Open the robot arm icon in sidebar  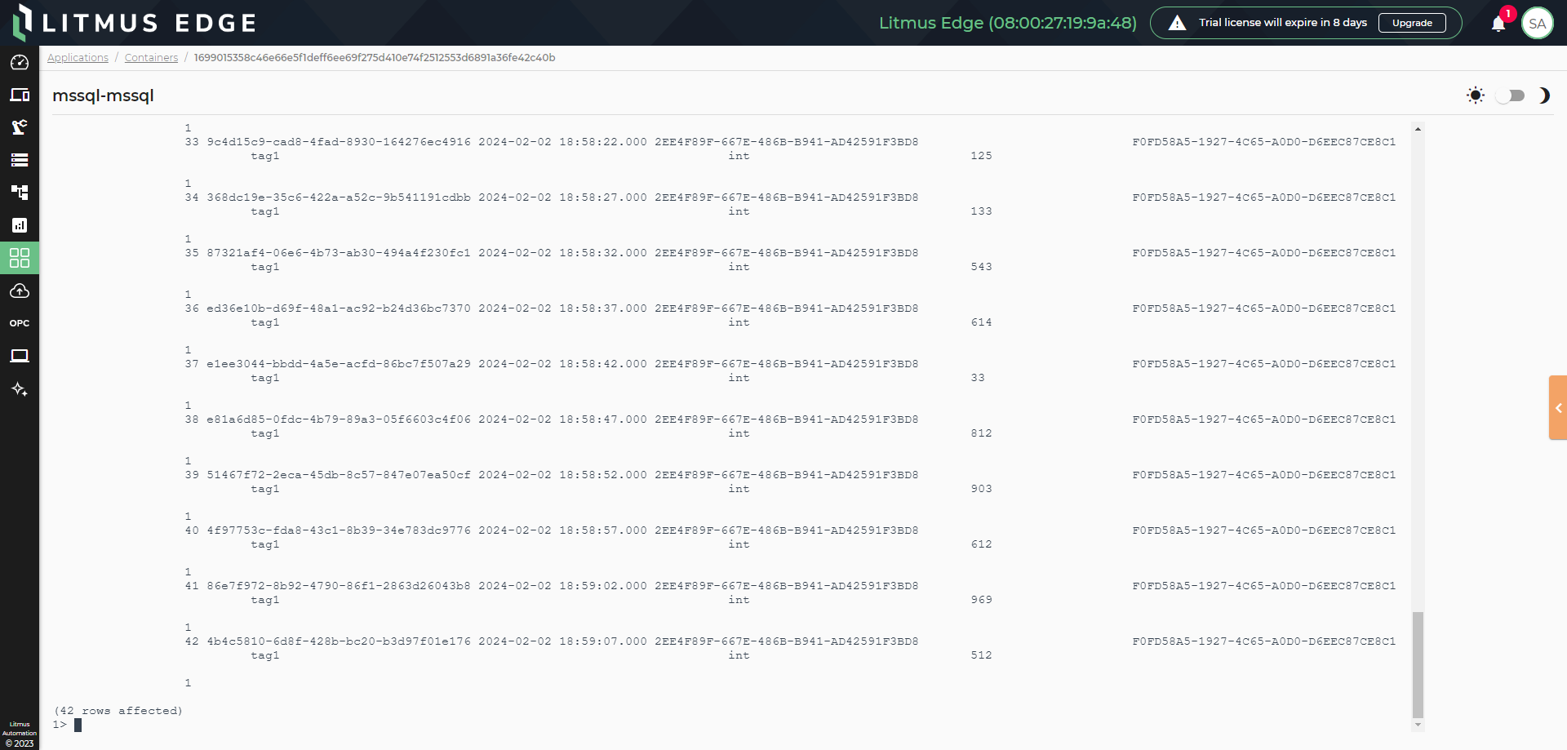[x=20, y=127]
